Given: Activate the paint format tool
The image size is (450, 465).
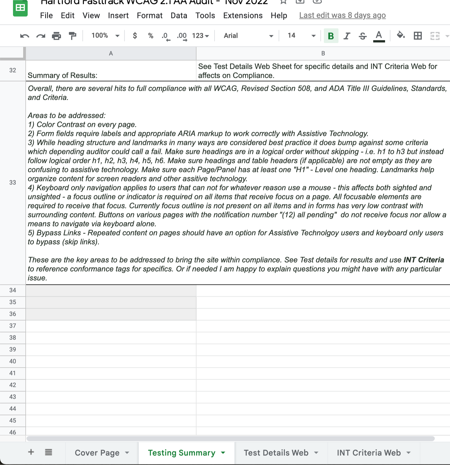Looking at the screenshot, I should tap(73, 36).
